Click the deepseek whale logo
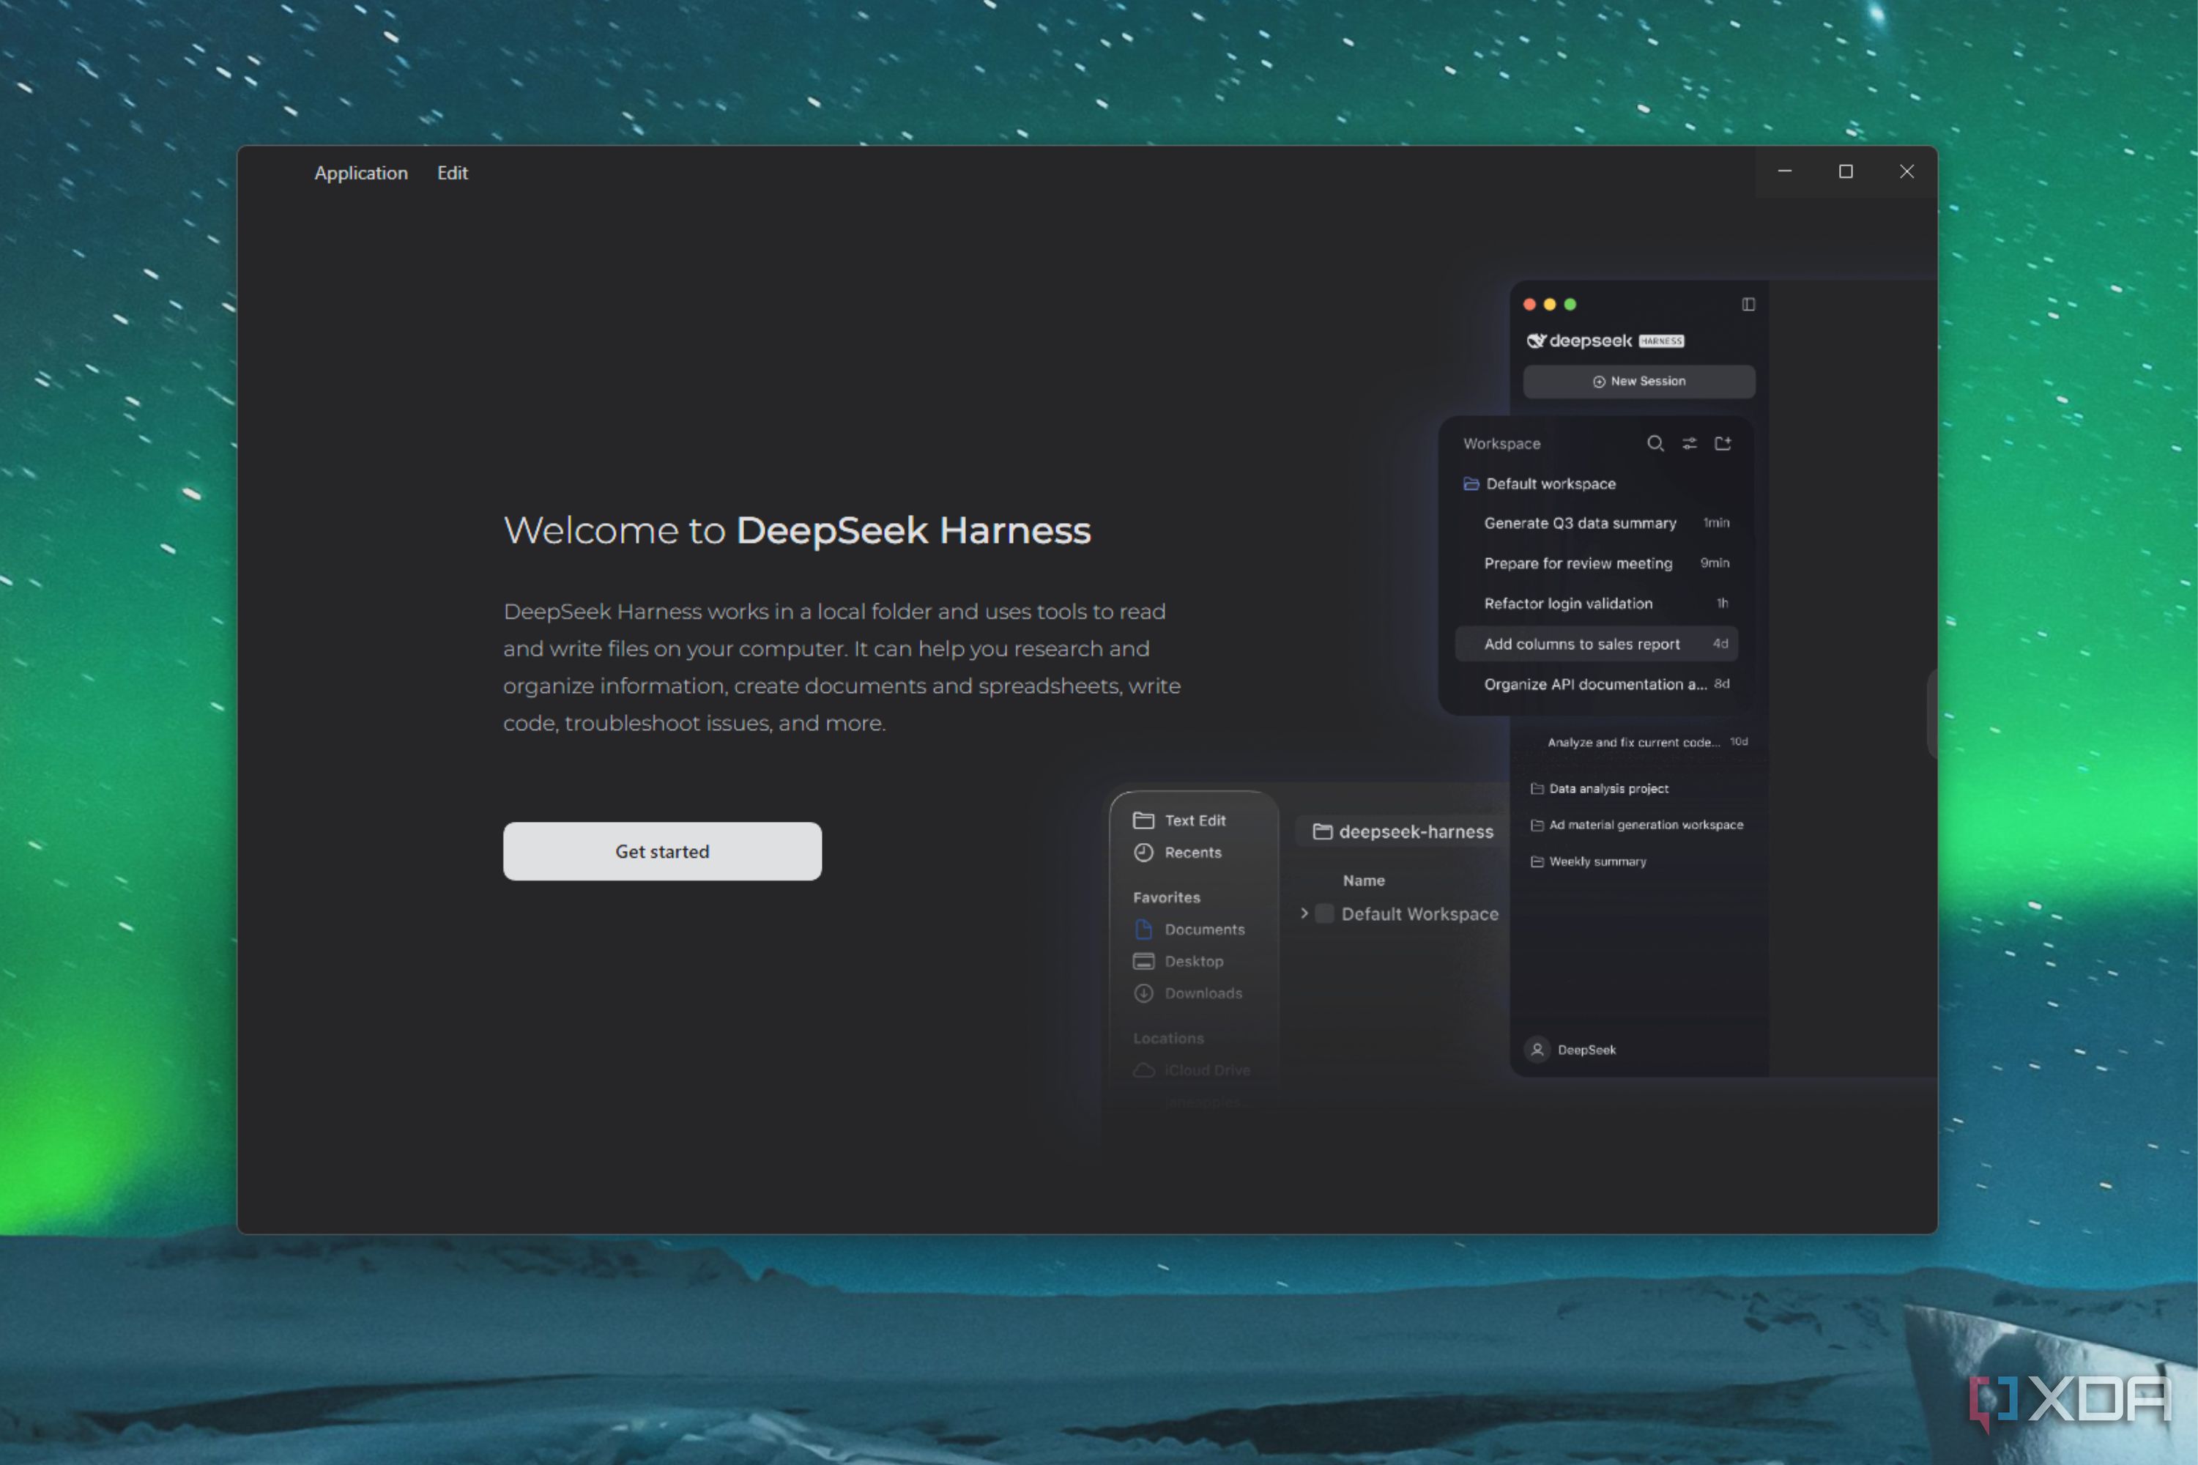 tap(1536, 341)
